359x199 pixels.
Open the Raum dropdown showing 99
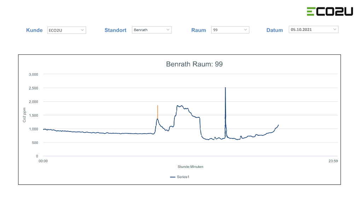230,30
